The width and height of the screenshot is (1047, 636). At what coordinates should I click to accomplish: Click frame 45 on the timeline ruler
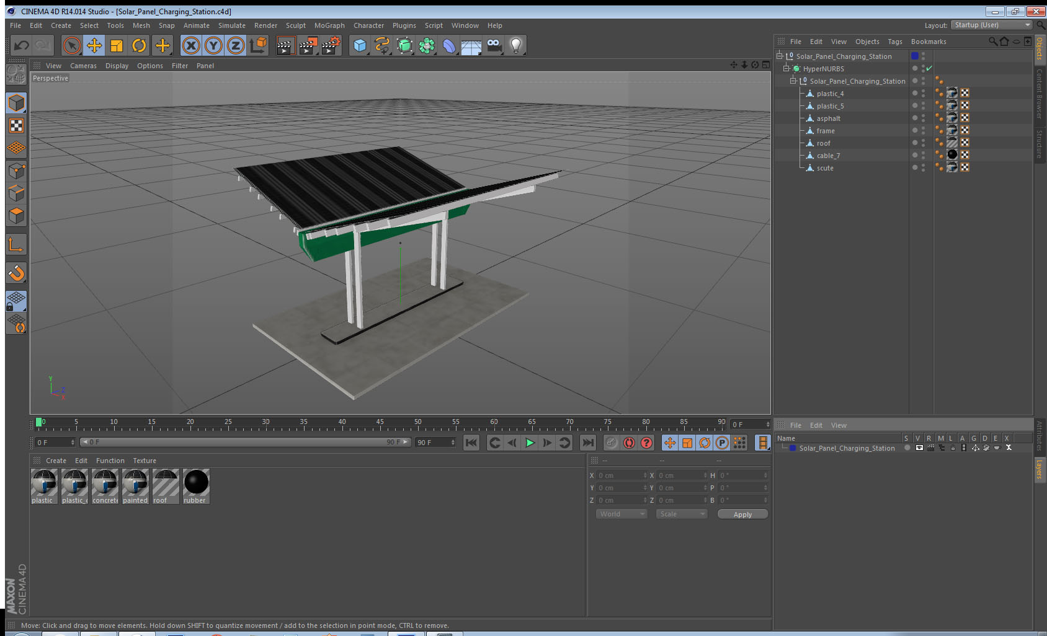click(380, 423)
